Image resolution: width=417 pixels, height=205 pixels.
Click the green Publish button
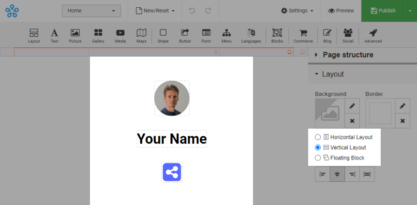click(x=382, y=11)
